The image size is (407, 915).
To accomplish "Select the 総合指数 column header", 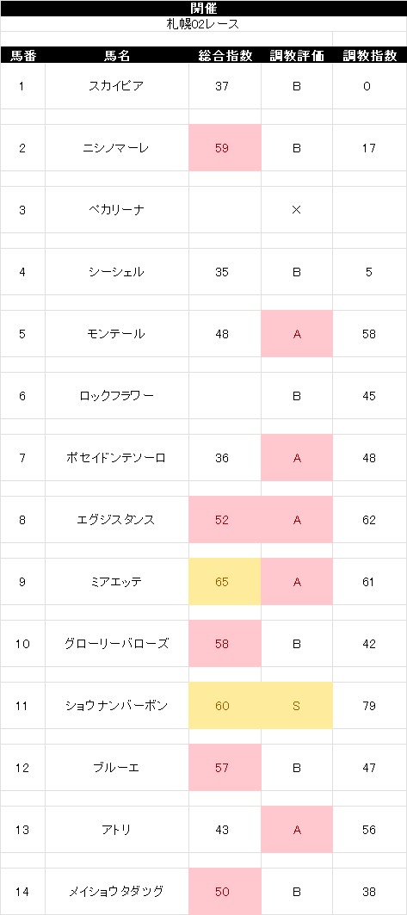I will [225, 55].
